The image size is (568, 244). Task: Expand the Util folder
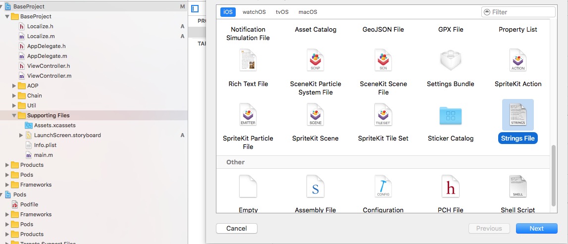pyautogui.click(x=14, y=105)
